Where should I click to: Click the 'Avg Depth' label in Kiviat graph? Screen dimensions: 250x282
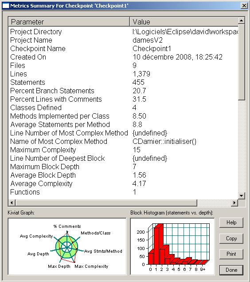38,254
